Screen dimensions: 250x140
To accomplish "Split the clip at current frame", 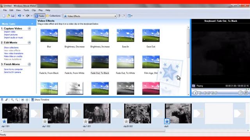I will [241, 93].
